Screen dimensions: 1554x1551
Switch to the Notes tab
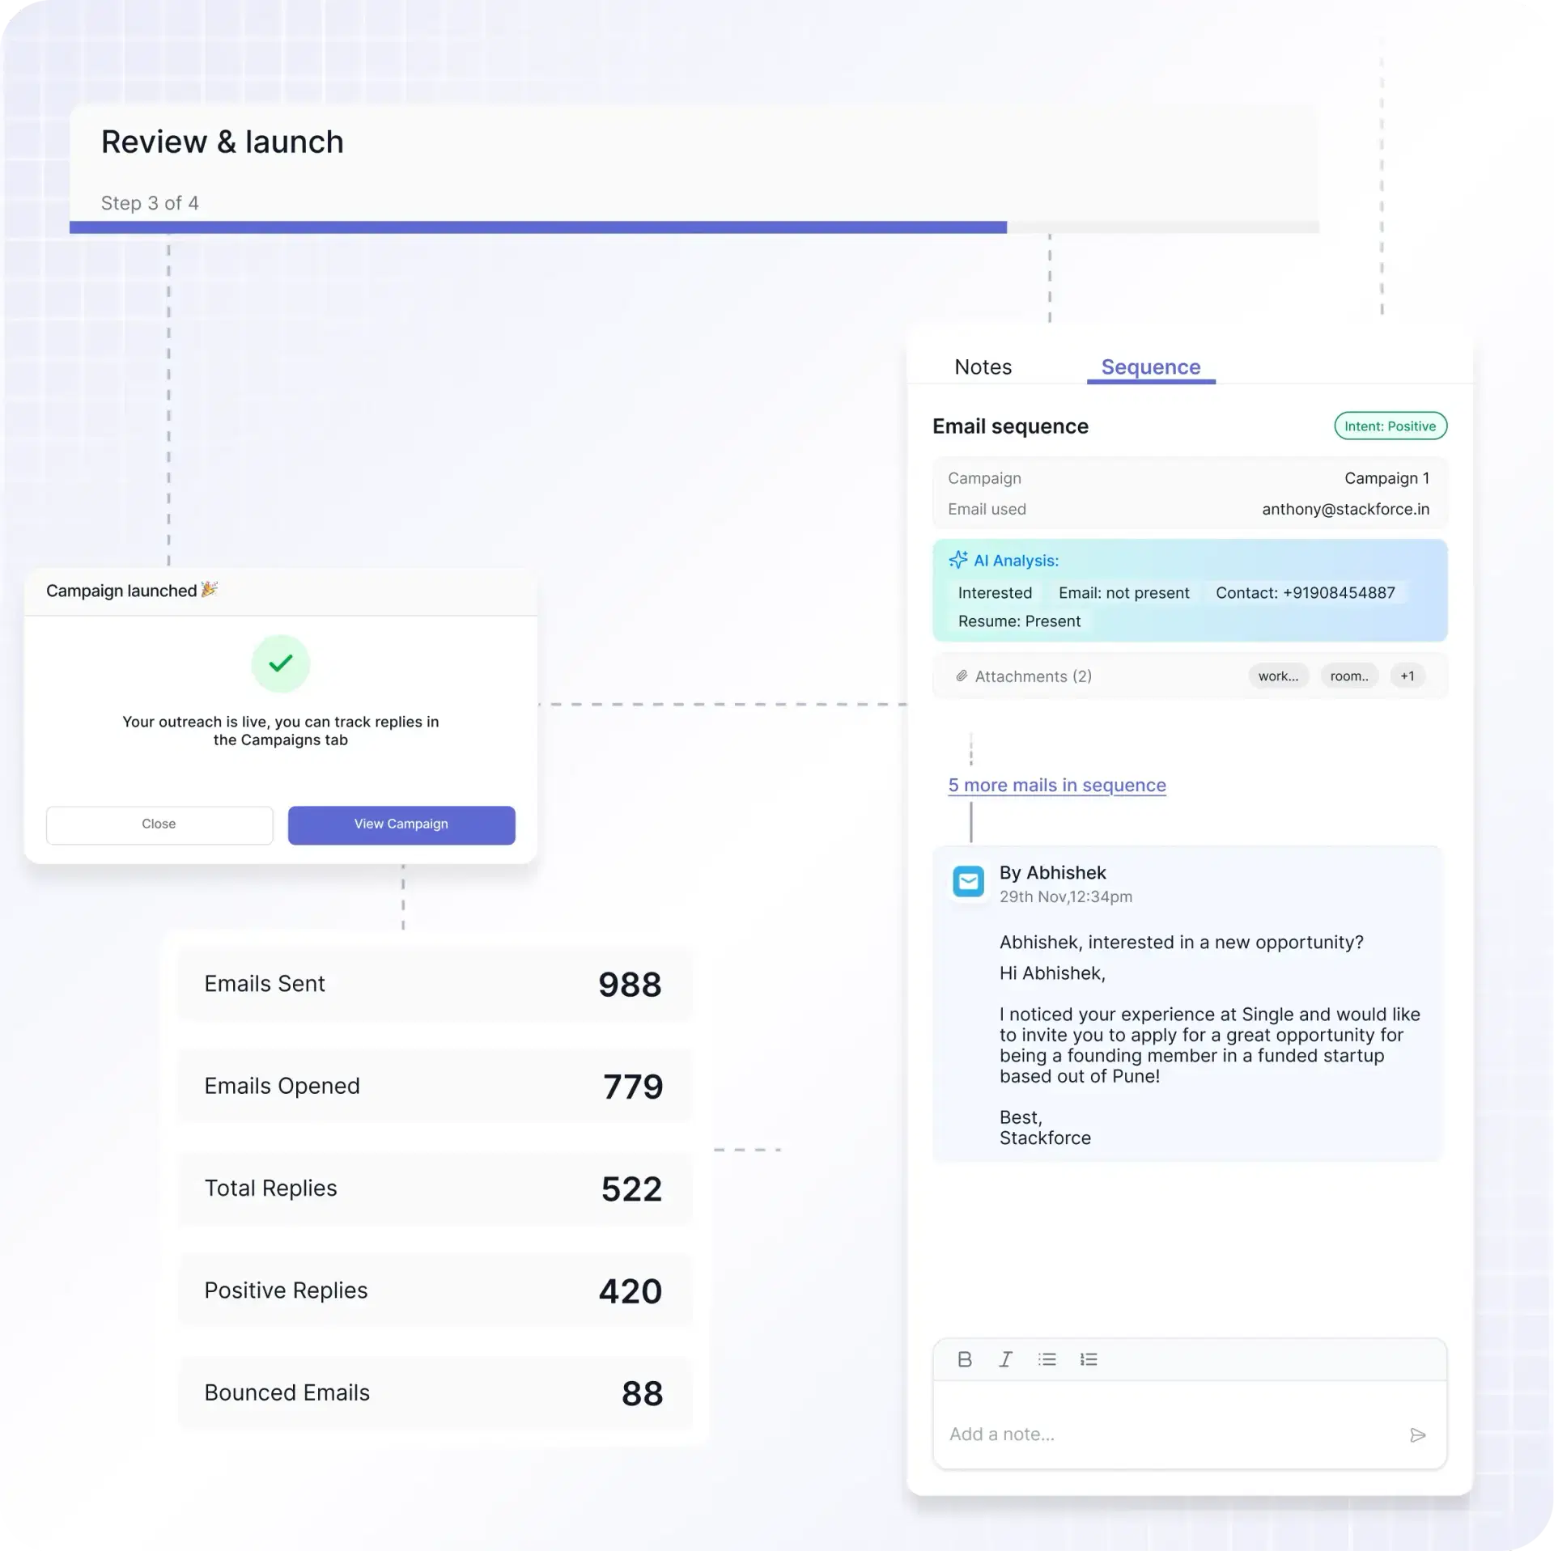(x=983, y=367)
